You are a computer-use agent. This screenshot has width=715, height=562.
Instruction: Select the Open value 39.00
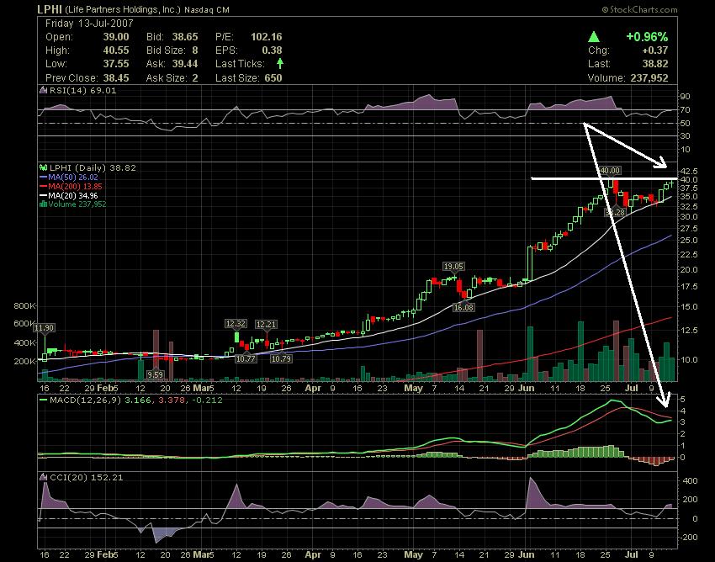116,37
